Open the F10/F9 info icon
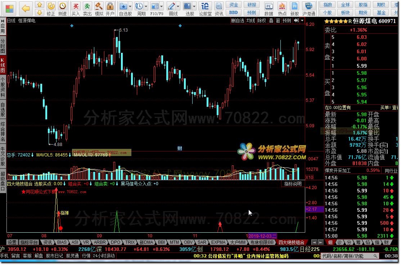The width and height of the screenshot is (401, 265). (x=155, y=6)
